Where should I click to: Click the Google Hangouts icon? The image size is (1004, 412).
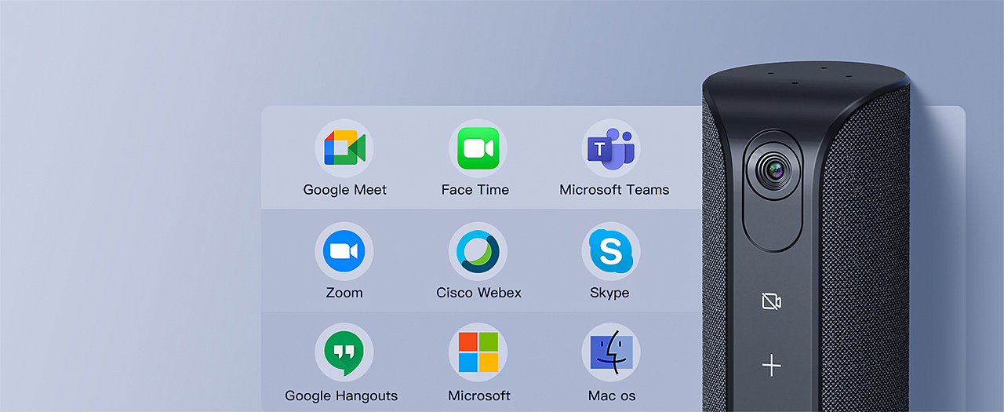[344, 352]
